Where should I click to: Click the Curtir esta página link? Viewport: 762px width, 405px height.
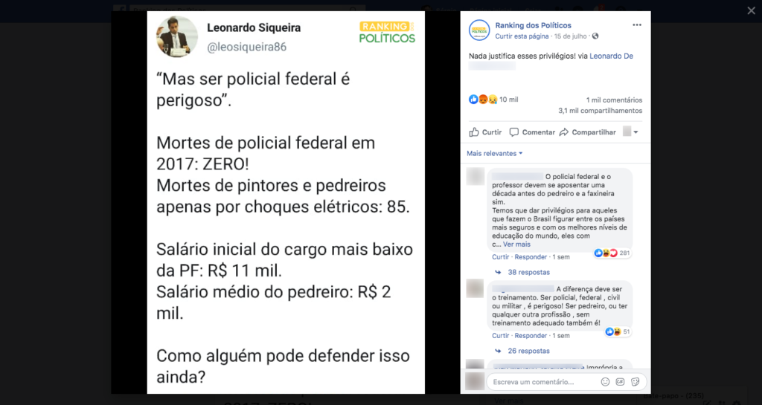522,36
